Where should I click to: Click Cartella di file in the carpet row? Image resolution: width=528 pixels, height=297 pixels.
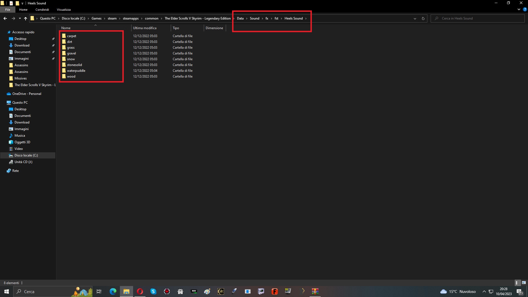click(183, 36)
